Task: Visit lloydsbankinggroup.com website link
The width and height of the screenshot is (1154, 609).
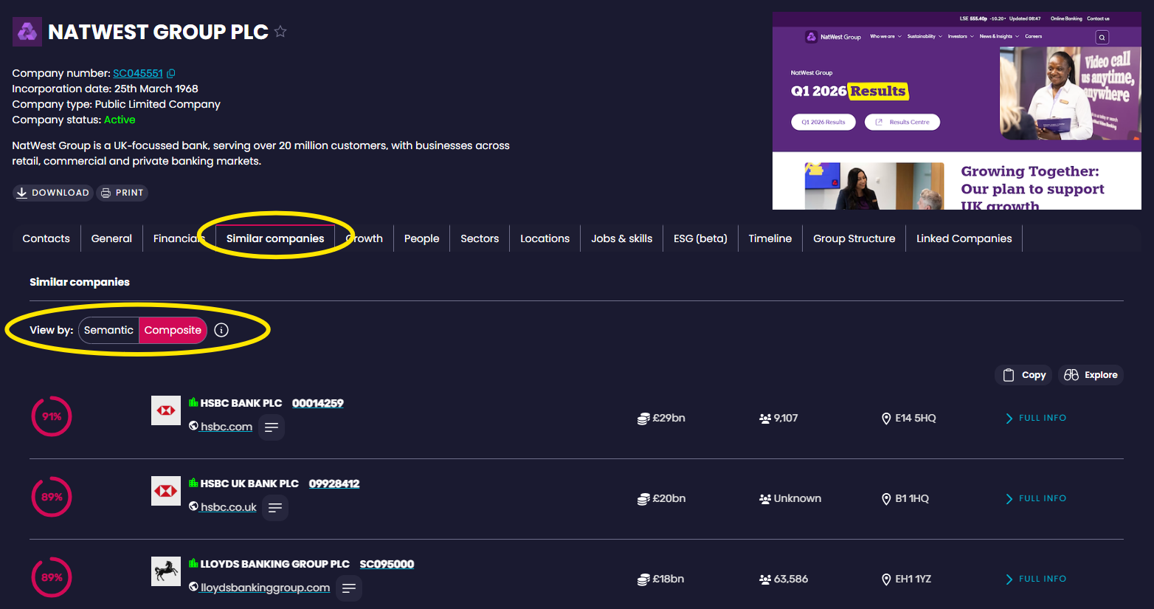Action: [266, 588]
